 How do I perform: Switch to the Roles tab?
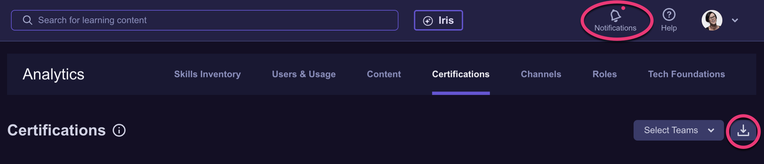coord(605,74)
